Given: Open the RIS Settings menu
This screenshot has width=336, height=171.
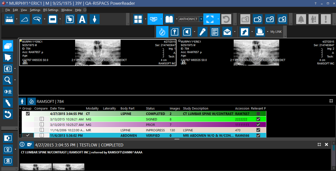Looking at the screenshot, I should [x=51, y=10].
